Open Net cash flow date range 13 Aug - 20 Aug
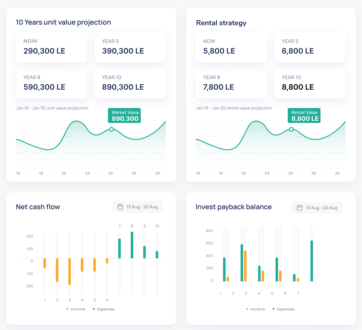Viewport: 362px width, 330px height. click(x=137, y=207)
